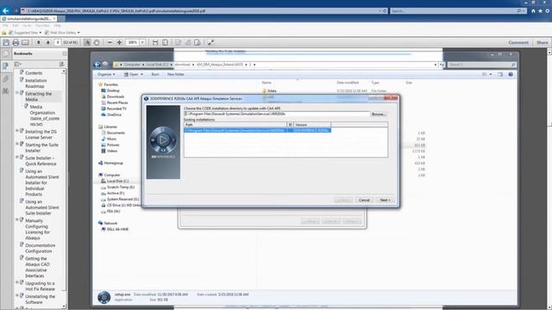Zoom out of the PDF

110,42
